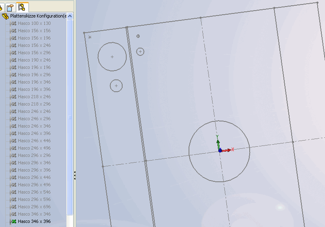This screenshot has width=325, height=227.
Task: Click configuration icon beside Hasco 156 x 296
Action: pyautogui.click(x=13, y=53)
